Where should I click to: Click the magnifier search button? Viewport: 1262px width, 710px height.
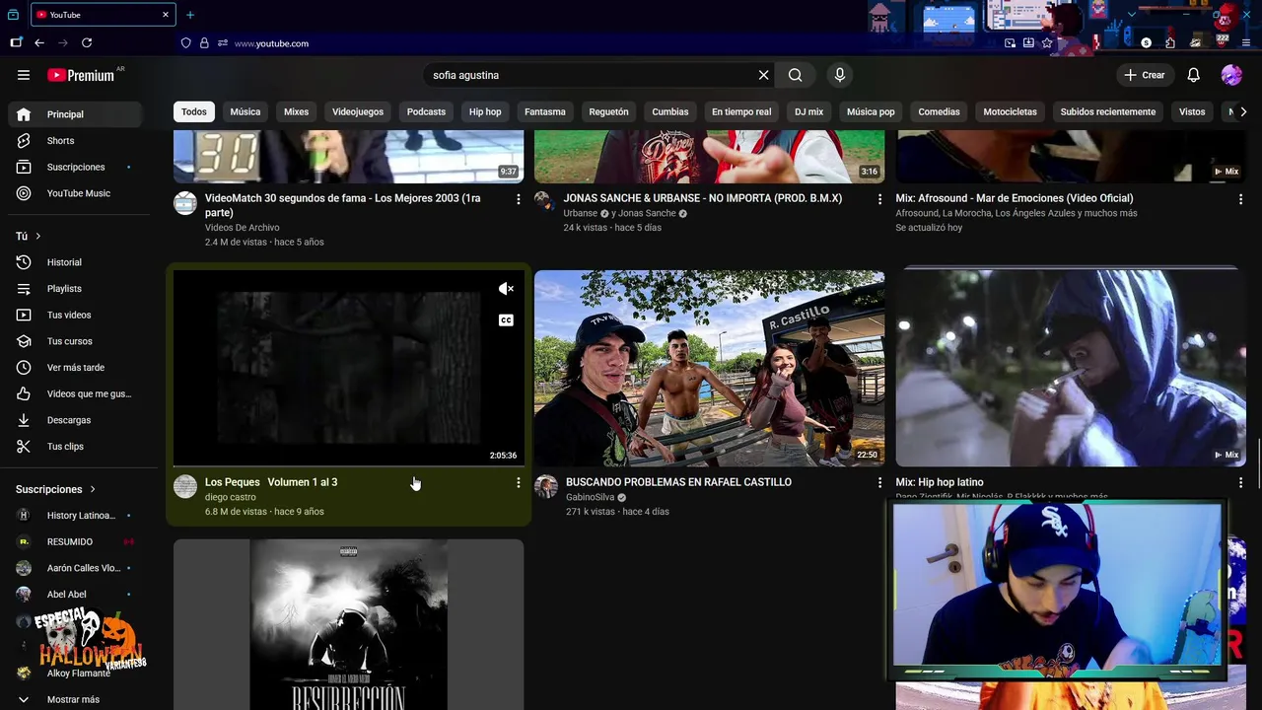pos(796,75)
